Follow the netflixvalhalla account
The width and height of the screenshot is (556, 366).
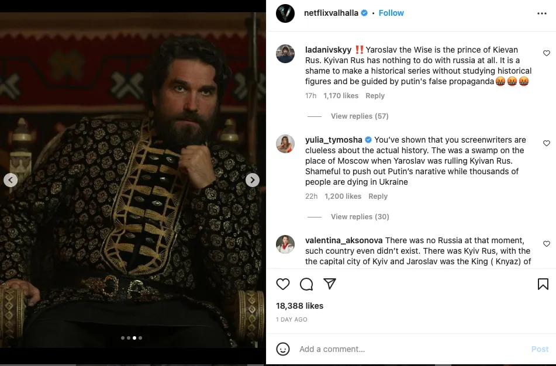(391, 13)
